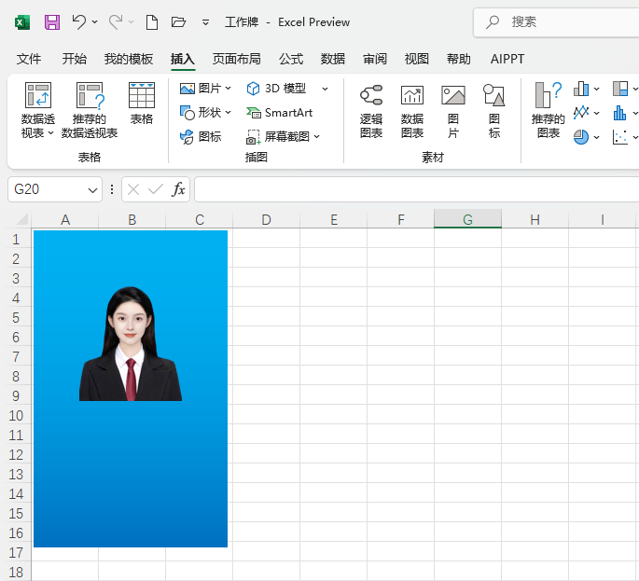
Task: Insert a pie chart icon
Action: click(581, 137)
